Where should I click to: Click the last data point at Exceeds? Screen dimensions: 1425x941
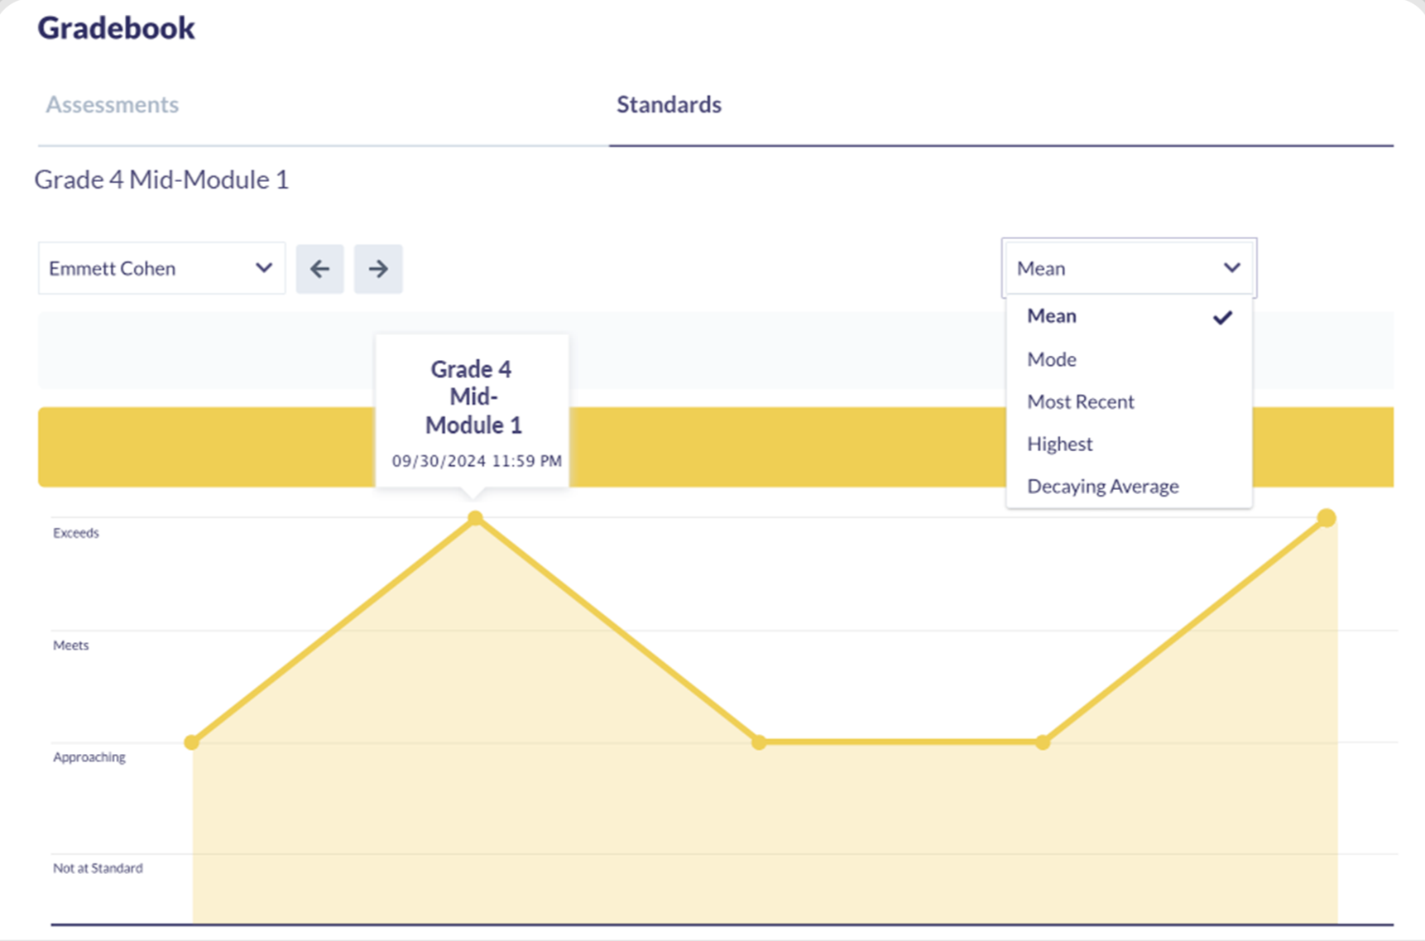click(x=1327, y=518)
